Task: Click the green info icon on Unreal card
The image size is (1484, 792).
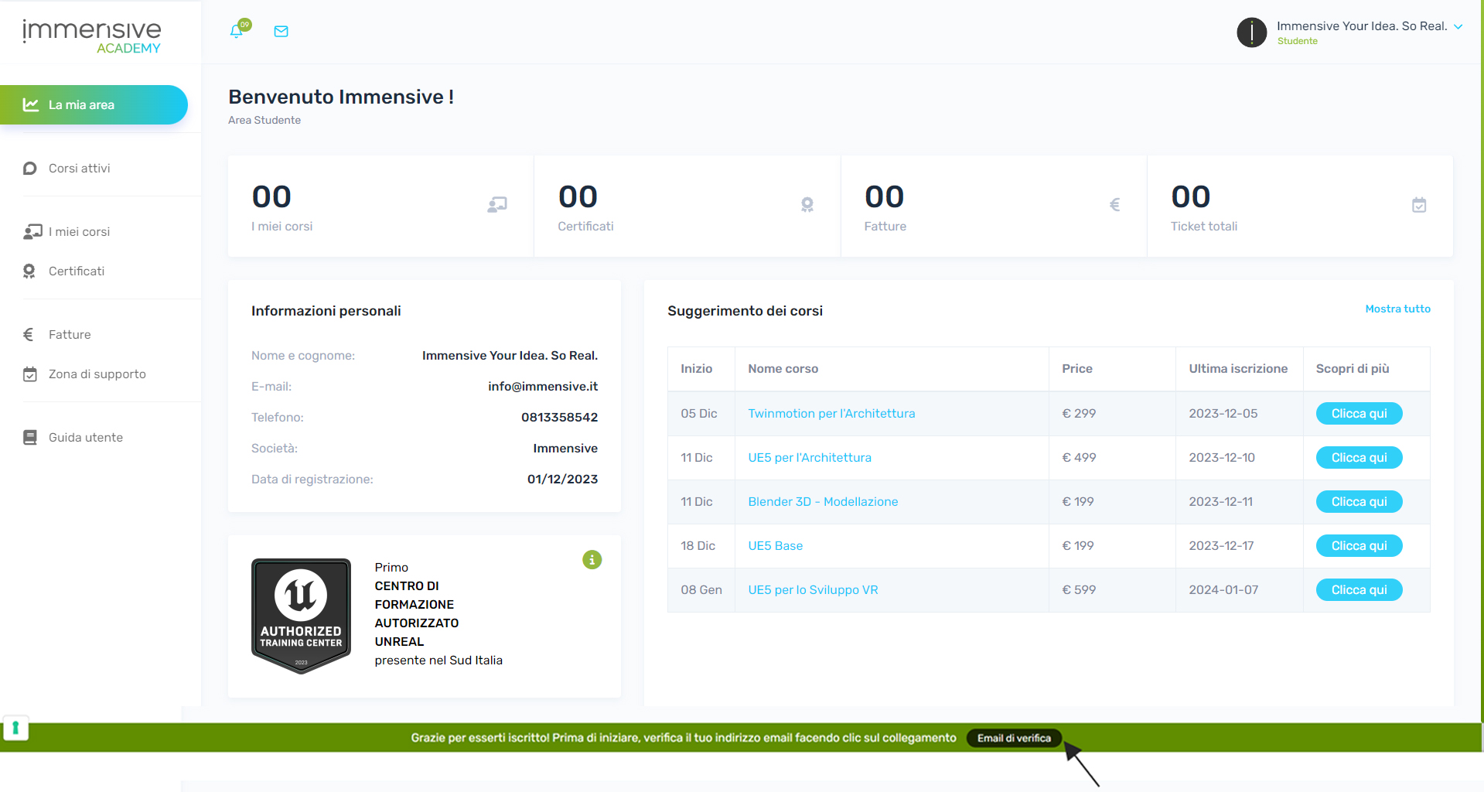Action: coord(592,559)
